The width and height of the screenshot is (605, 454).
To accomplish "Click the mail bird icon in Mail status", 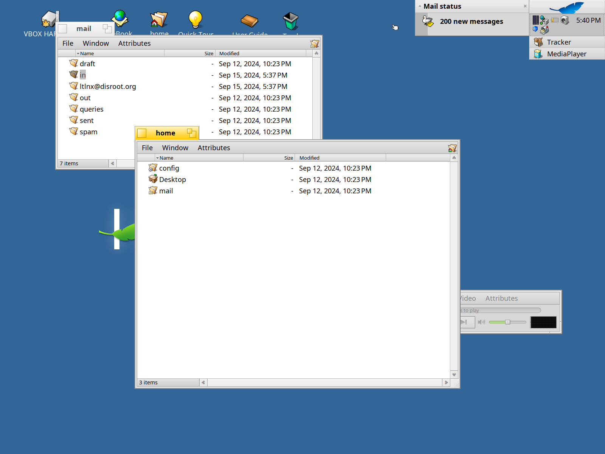I will 428,21.
